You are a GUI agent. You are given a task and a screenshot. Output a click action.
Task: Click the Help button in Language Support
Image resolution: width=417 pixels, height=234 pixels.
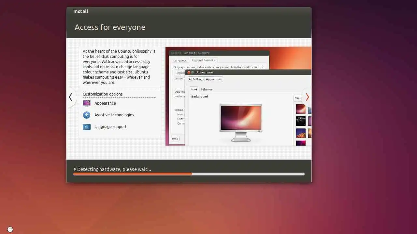coord(175,139)
